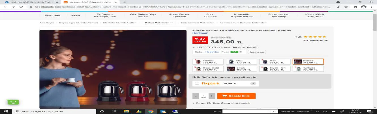The width and height of the screenshot is (377, 114).
Task: Open Outlook from the taskbar
Action: pyautogui.click(x=163, y=111)
